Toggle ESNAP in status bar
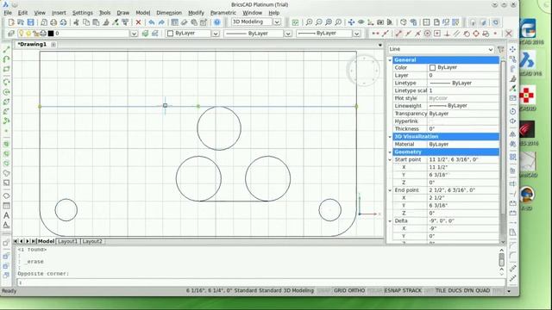The height and width of the screenshot is (310, 552). pyautogui.click(x=392, y=291)
